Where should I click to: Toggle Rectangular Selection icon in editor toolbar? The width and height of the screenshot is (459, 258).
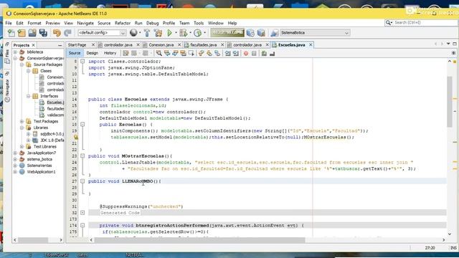click(x=191, y=53)
